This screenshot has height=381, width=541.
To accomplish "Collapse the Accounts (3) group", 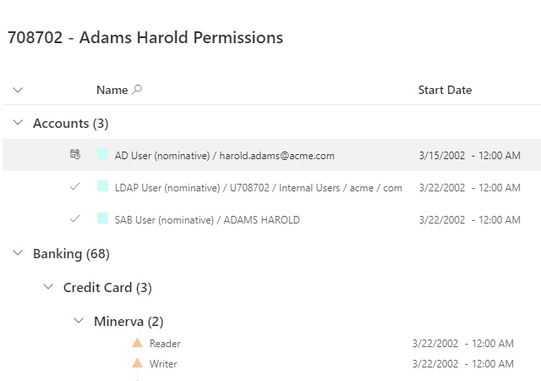I will [19, 123].
